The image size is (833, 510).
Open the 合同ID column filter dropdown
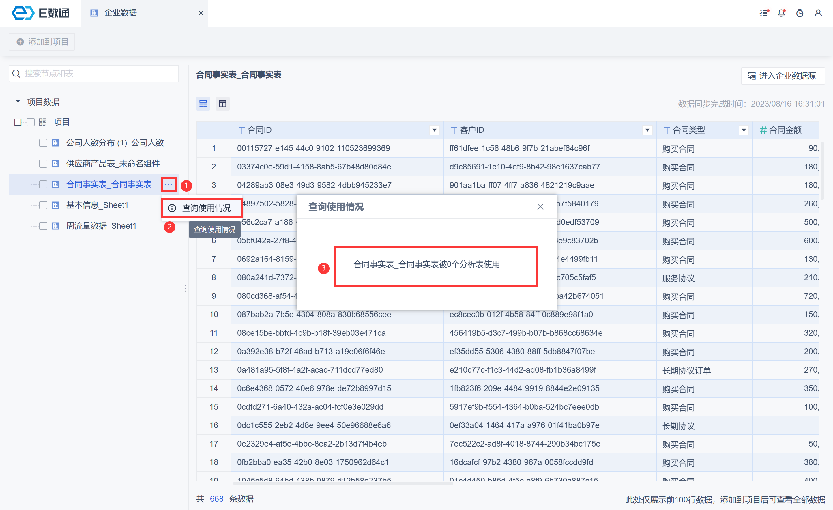(435, 130)
